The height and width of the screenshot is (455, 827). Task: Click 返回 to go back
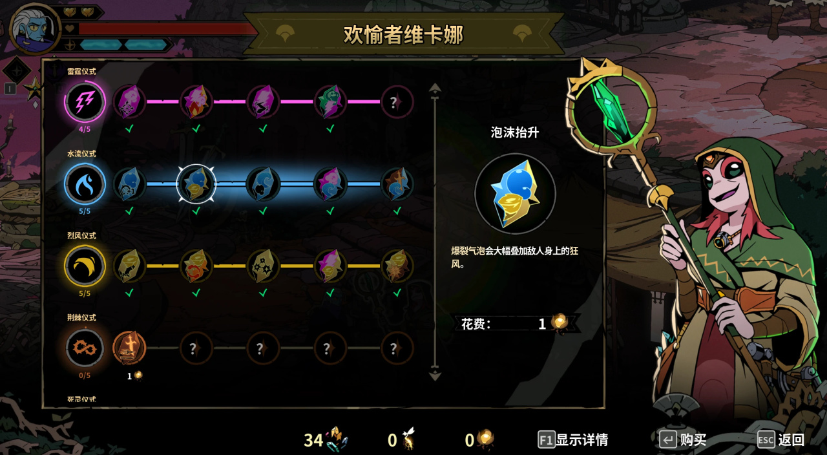click(x=781, y=440)
